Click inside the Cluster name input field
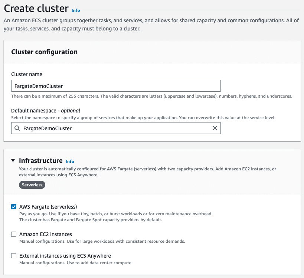 click(x=115, y=85)
